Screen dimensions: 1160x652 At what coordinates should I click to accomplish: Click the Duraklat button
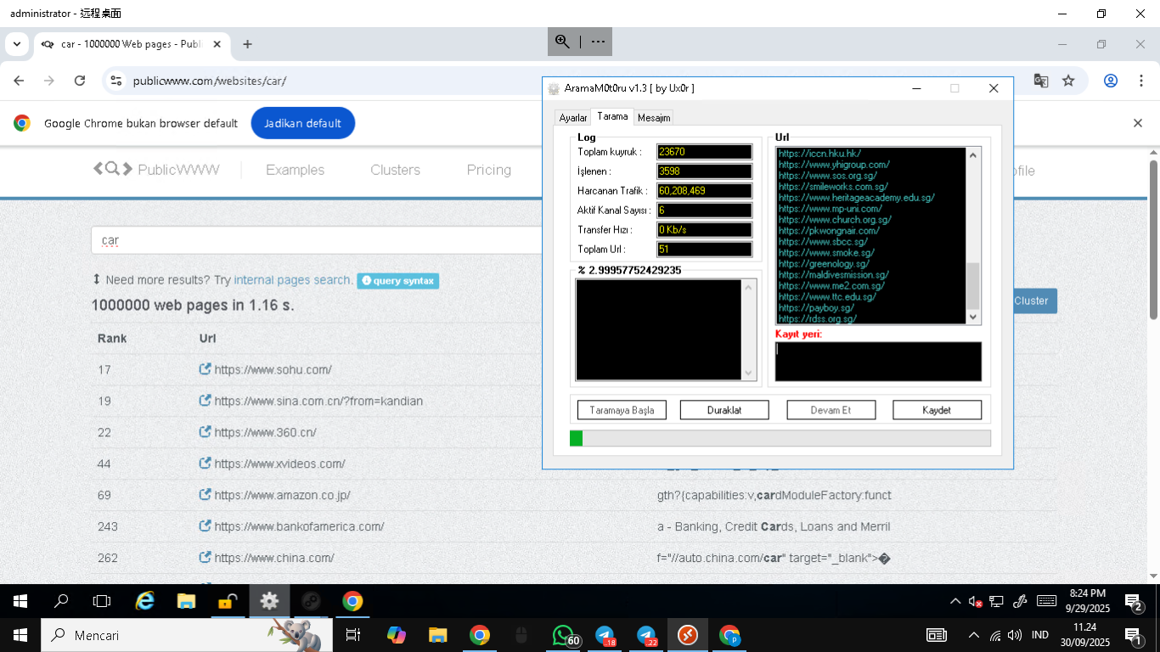pos(724,410)
